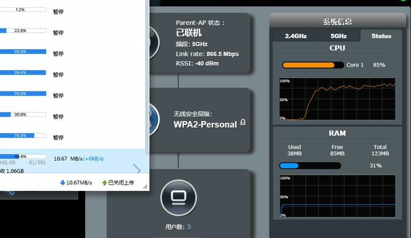Click the 用户数 count 3
The width and height of the screenshot is (411, 238).
(x=189, y=227)
